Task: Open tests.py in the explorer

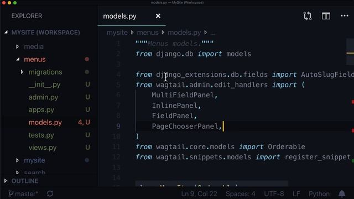Action: point(41,135)
